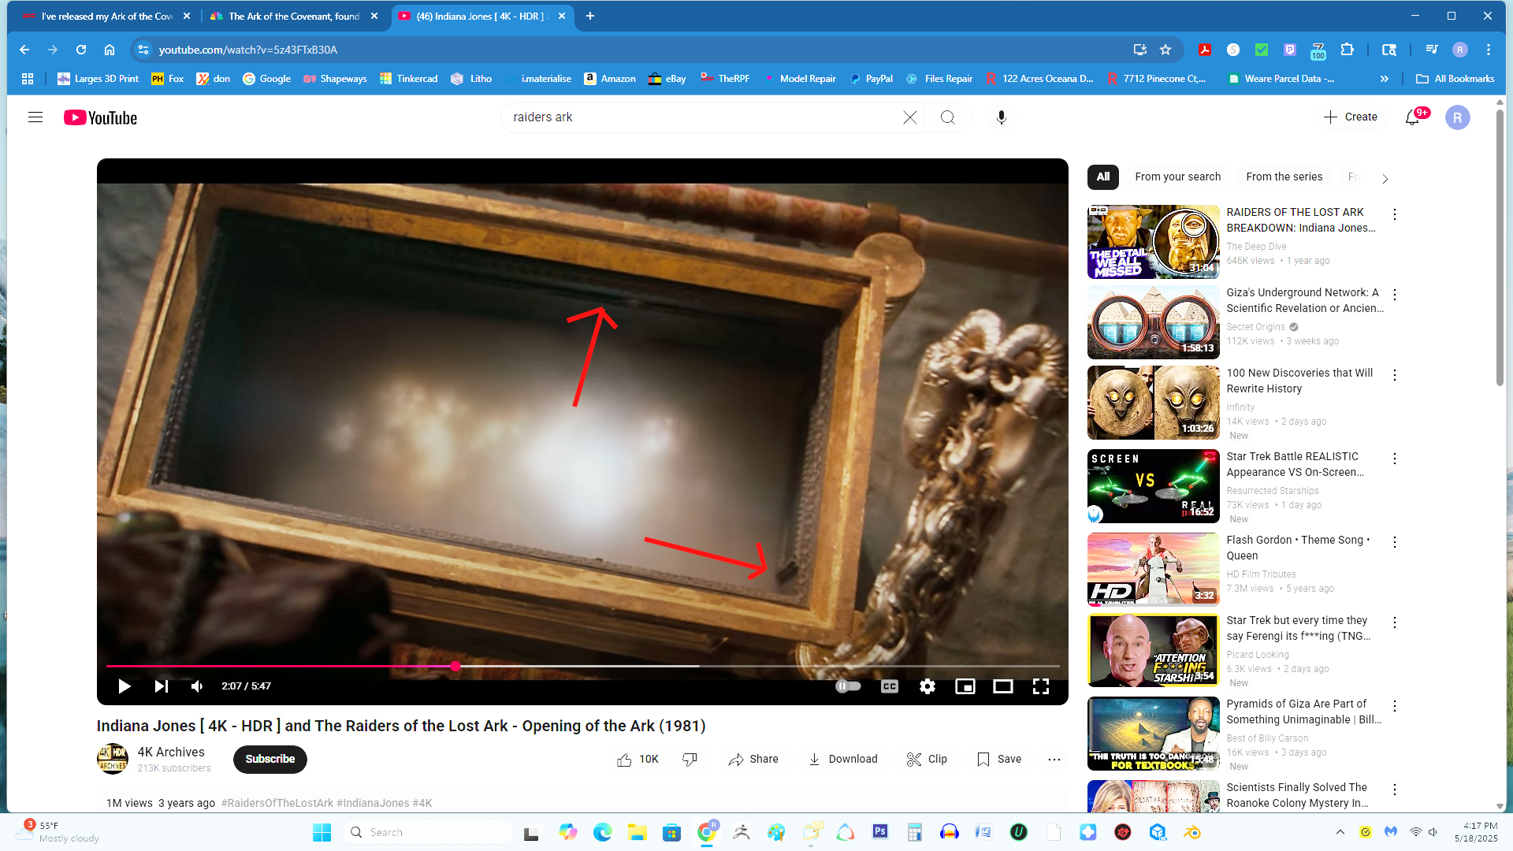Open options for Raiders Breakdown video
Screen dimensions: 1513x851
click(1395, 214)
